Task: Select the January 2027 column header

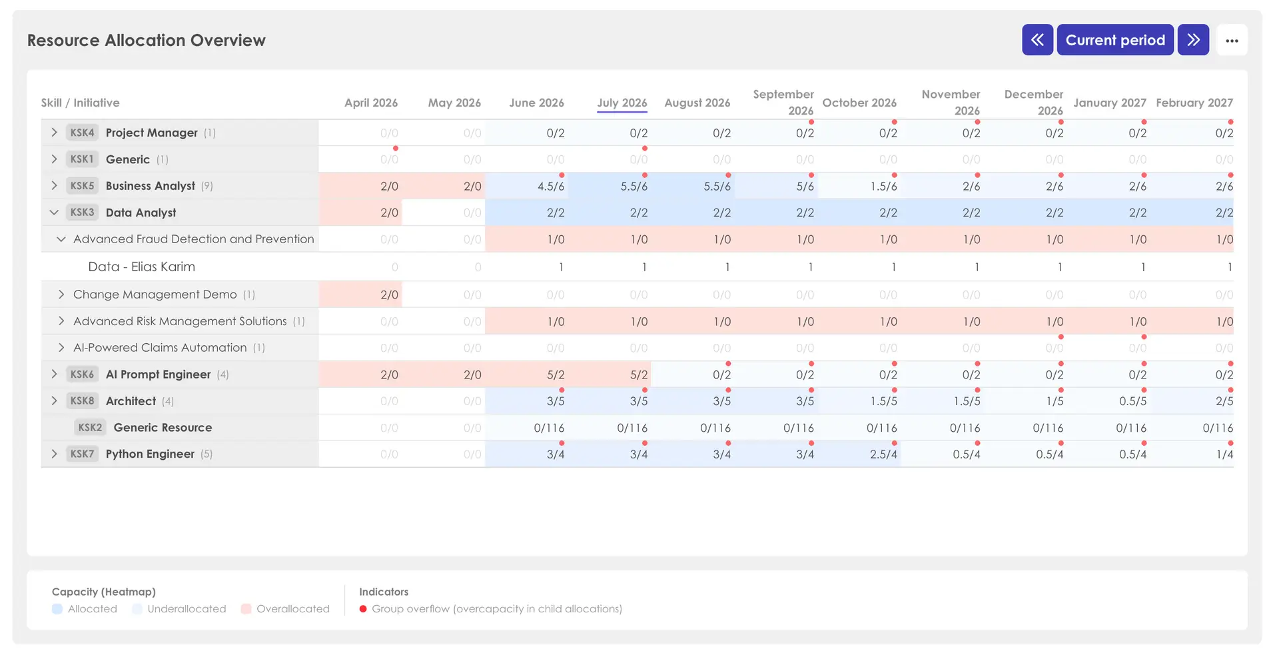Action: [x=1110, y=103]
